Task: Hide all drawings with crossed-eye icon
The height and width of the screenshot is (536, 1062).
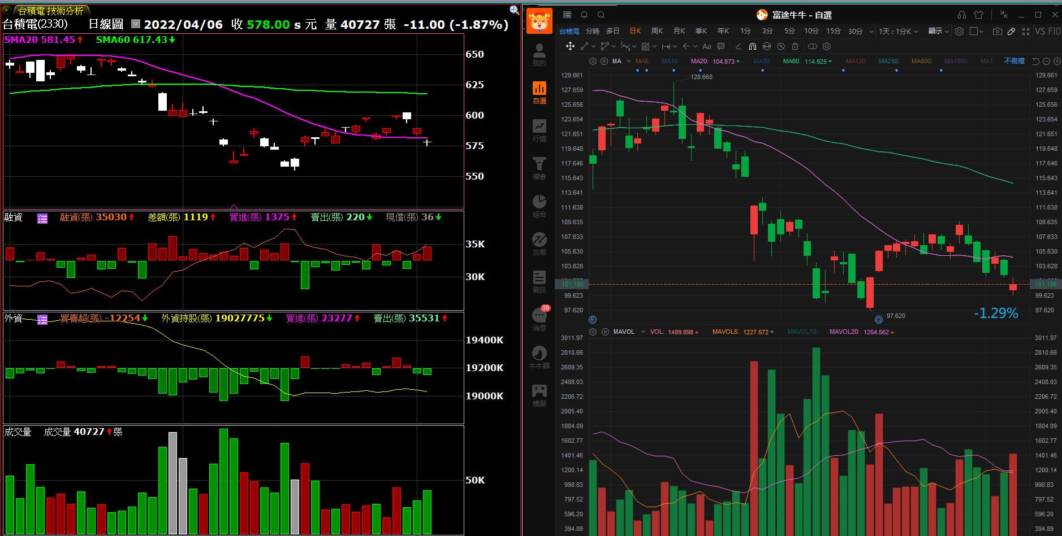Action: point(781,46)
